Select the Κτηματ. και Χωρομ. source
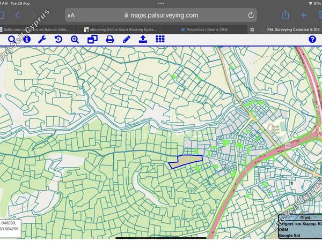The height and width of the screenshot is (241, 322). [x=300, y=223]
